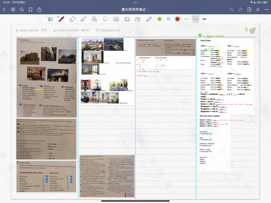Tap the 'FRASE SECONDARIA' column heading
The image size is (271, 203).
coord(161,58)
